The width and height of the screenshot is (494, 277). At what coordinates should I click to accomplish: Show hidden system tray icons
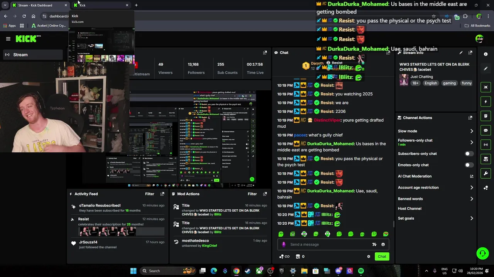coord(426,271)
